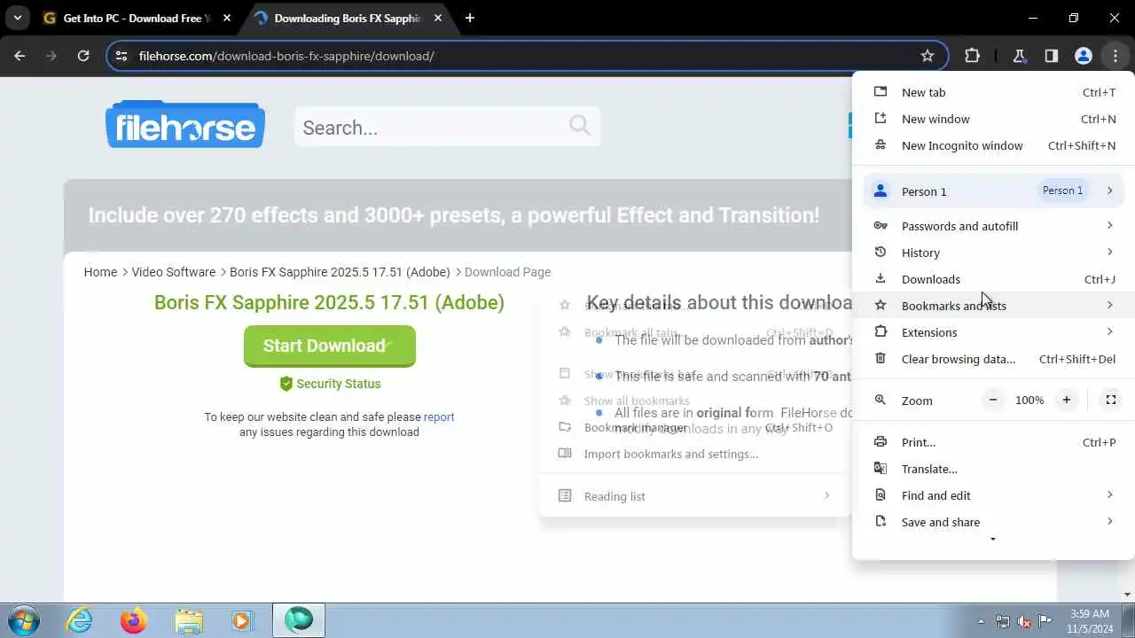1135x638 pixels.
Task: Click the browser back arrow
Action: 20,56
